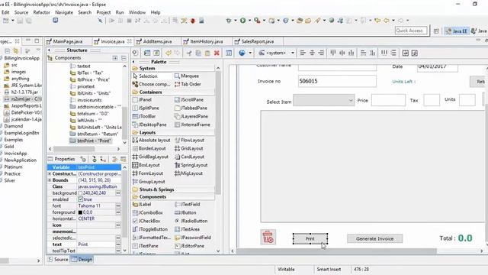The height and width of the screenshot is (275, 488).
Task: Click the red trash button on the design canvas
Action: (x=268, y=237)
